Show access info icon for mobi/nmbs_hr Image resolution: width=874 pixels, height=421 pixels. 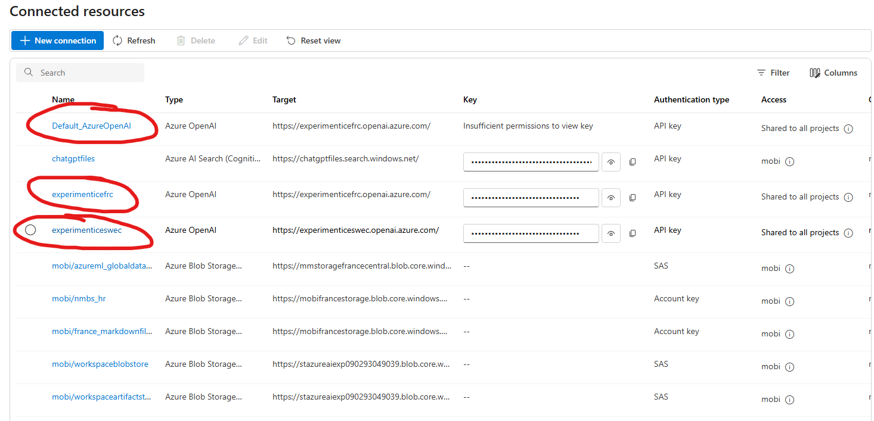(790, 301)
